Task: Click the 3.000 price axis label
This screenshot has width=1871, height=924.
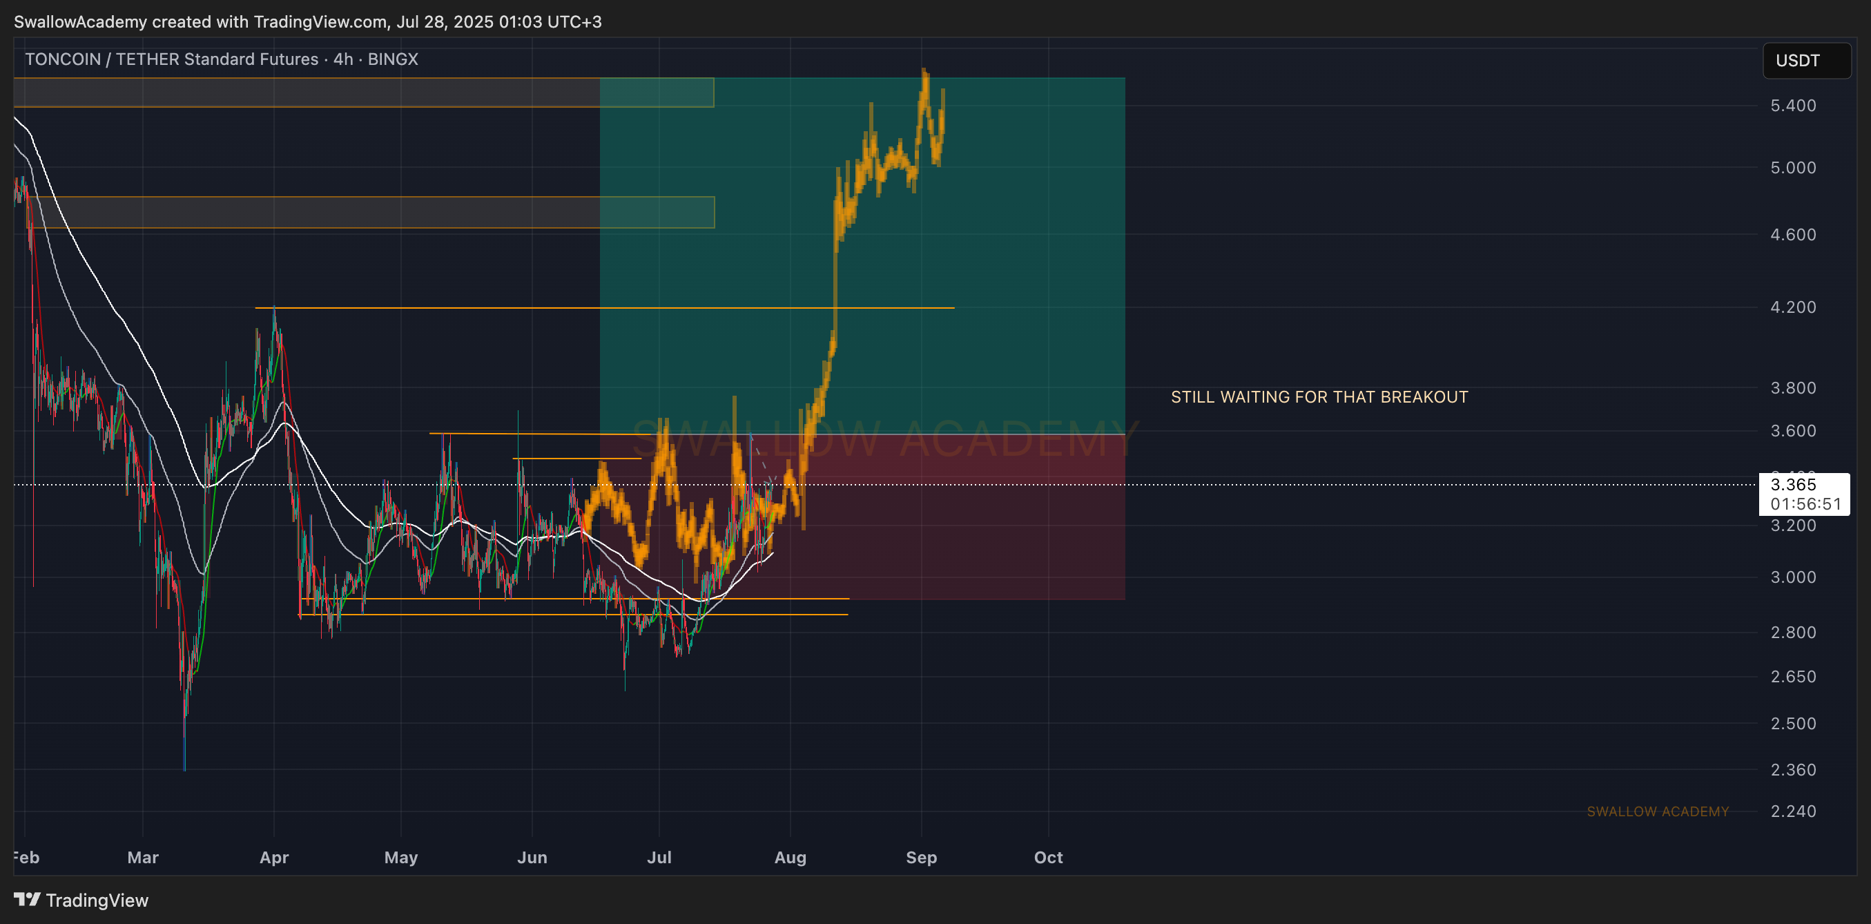Action: click(x=1792, y=577)
